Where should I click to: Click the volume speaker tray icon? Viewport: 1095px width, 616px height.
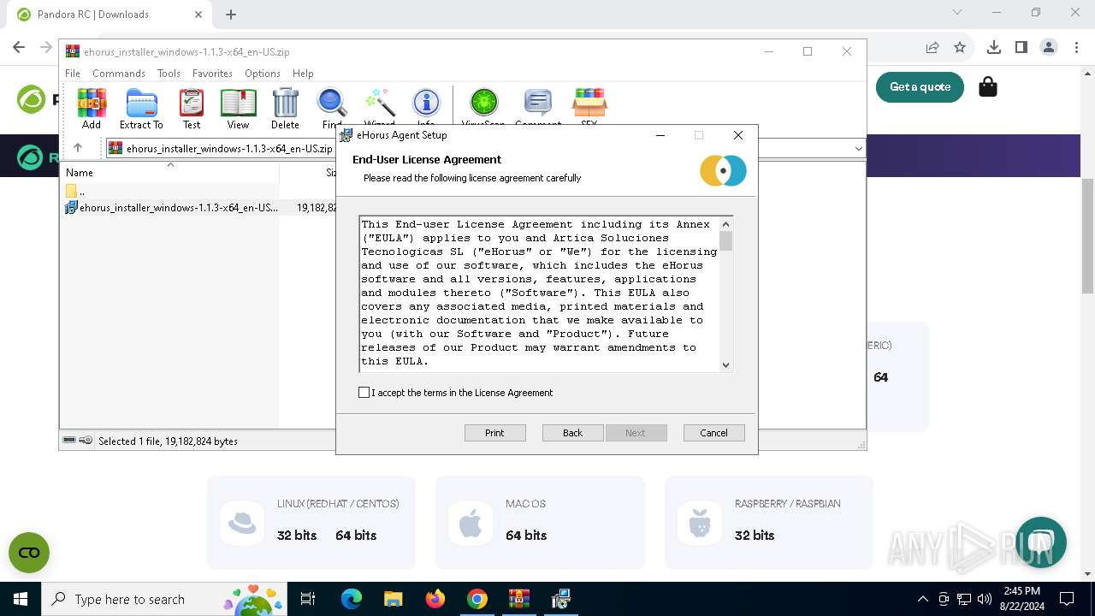984,599
